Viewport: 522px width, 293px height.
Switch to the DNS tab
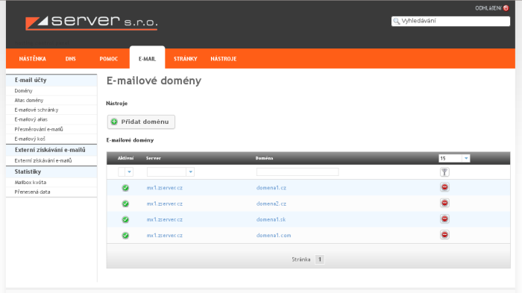coord(71,59)
